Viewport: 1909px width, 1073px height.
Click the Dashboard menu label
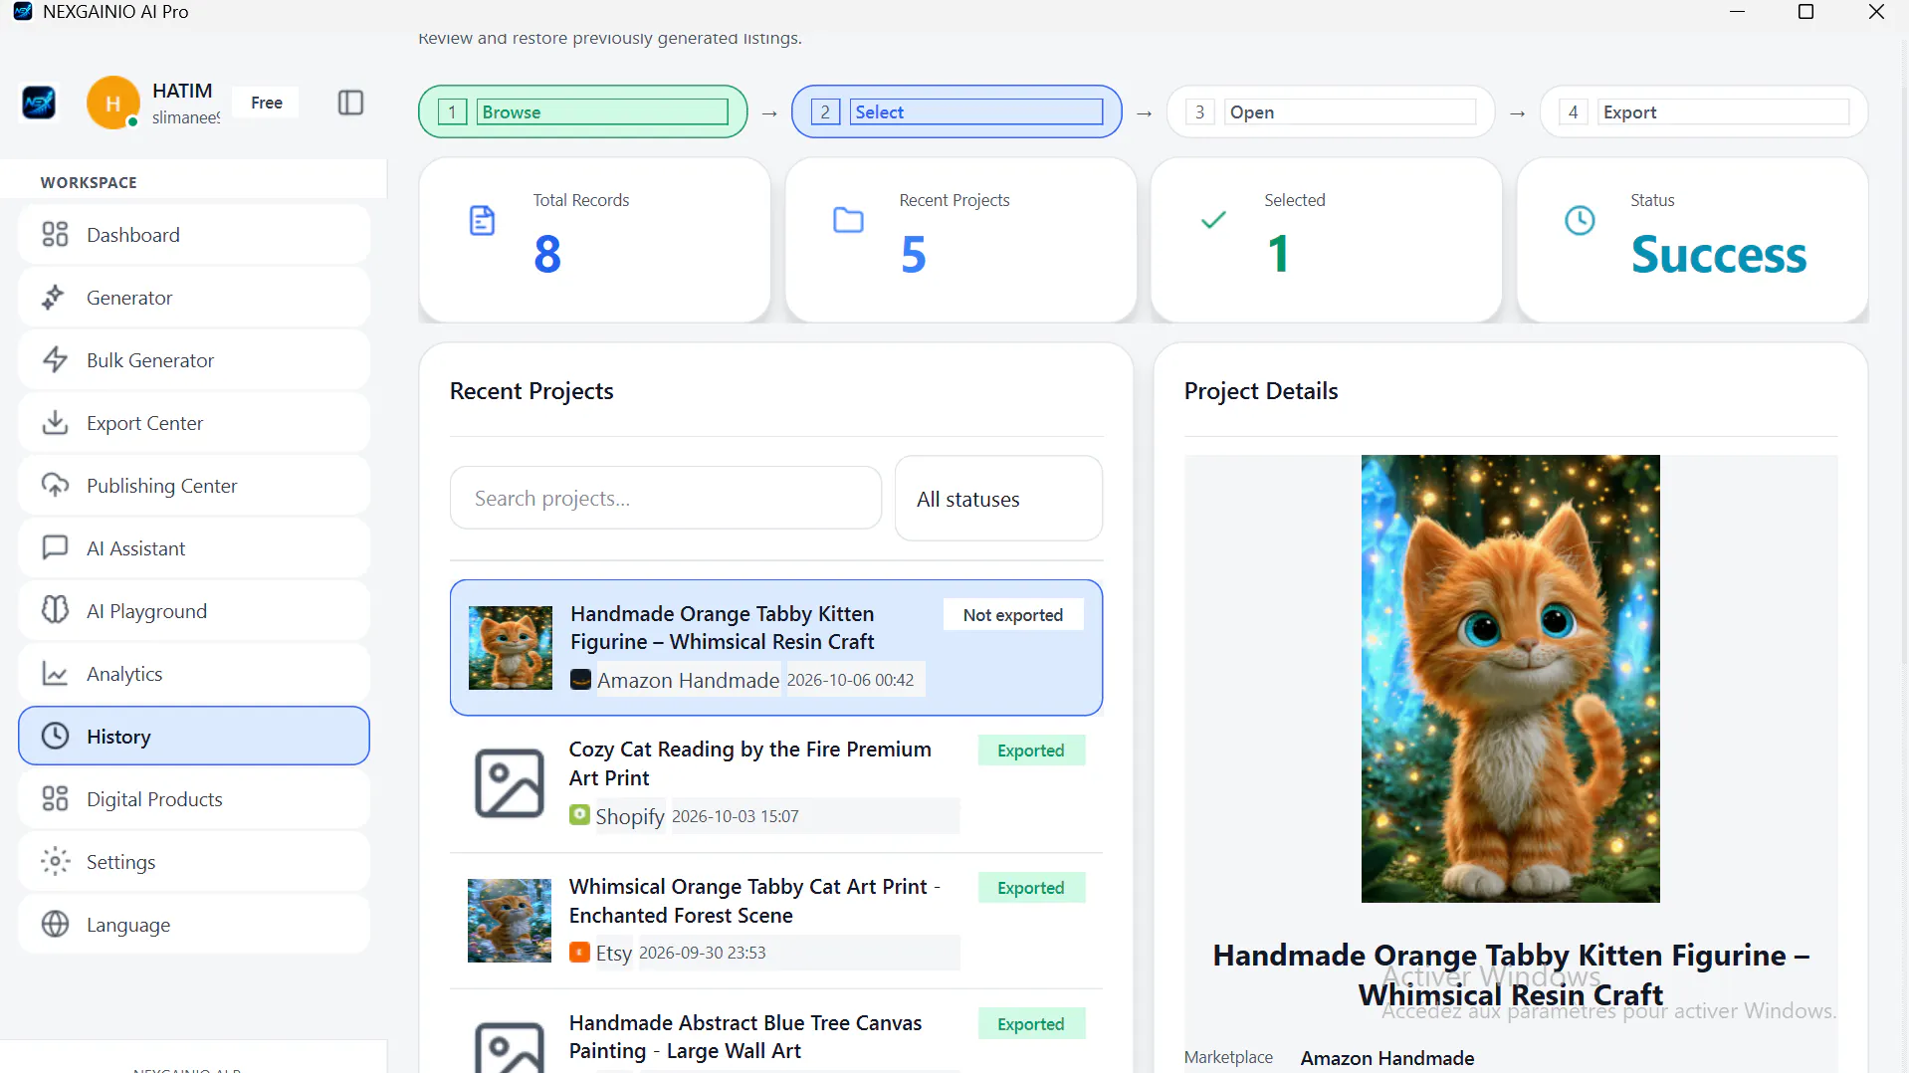coord(133,235)
